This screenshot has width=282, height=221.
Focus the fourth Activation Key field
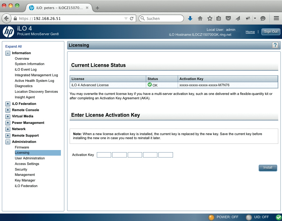[x=150, y=155]
